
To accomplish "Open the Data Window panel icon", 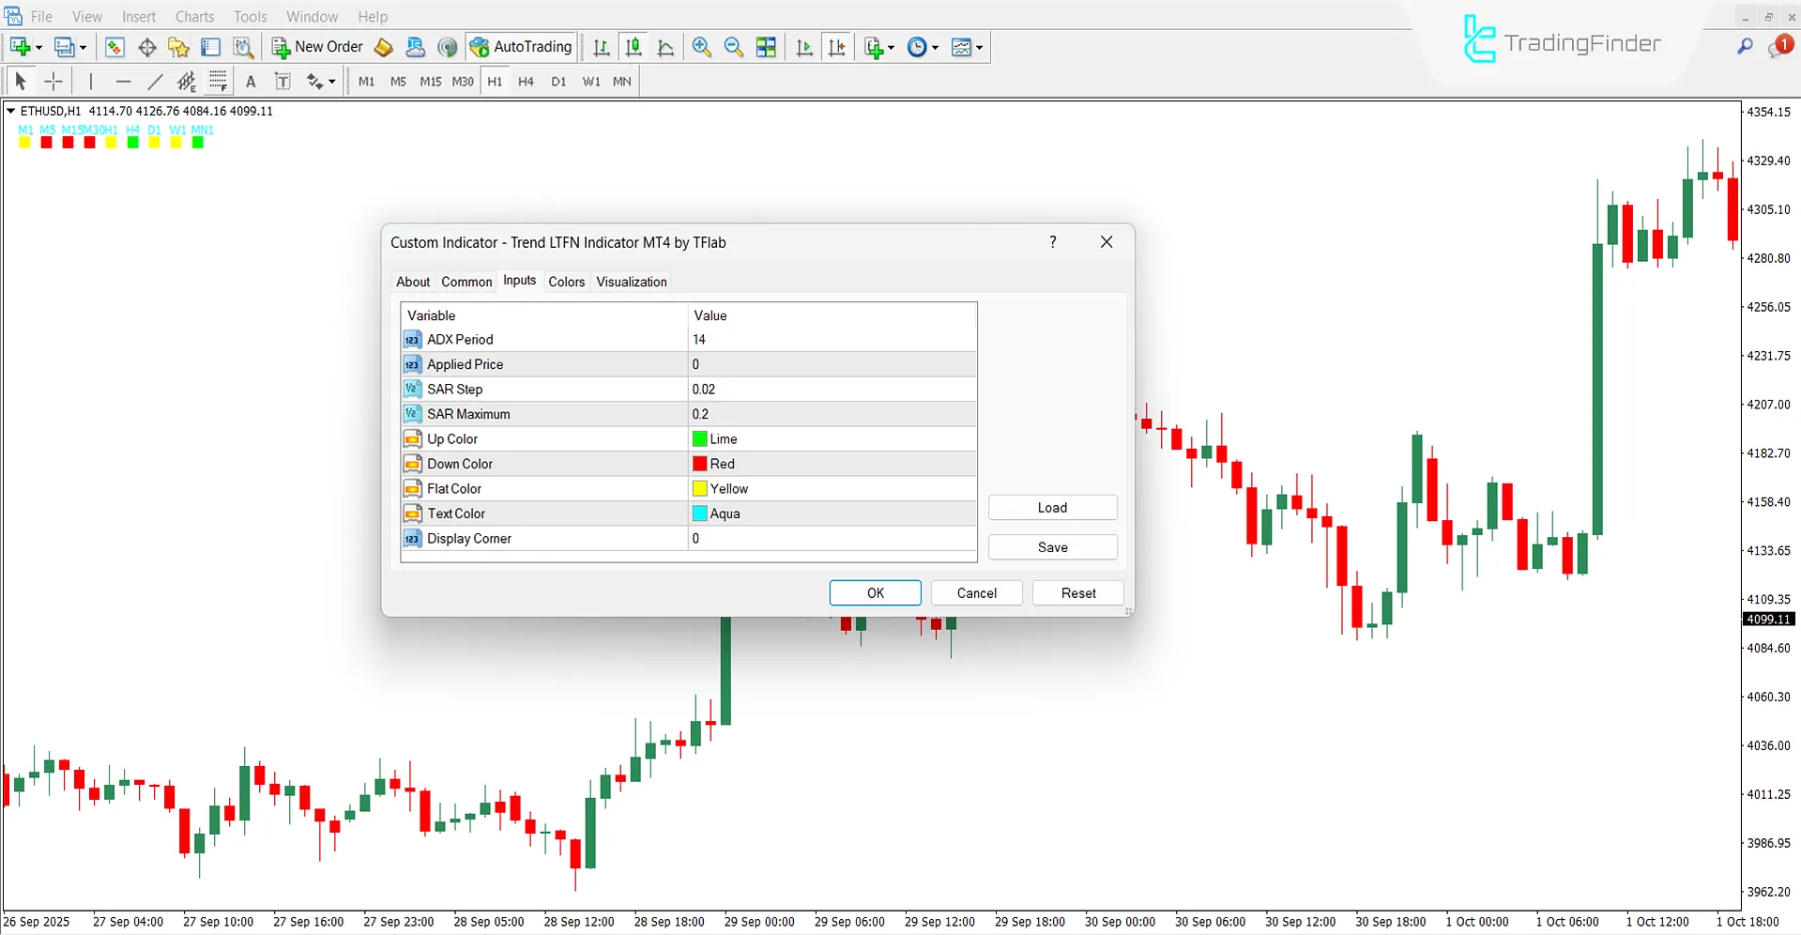I will pyautogui.click(x=210, y=47).
